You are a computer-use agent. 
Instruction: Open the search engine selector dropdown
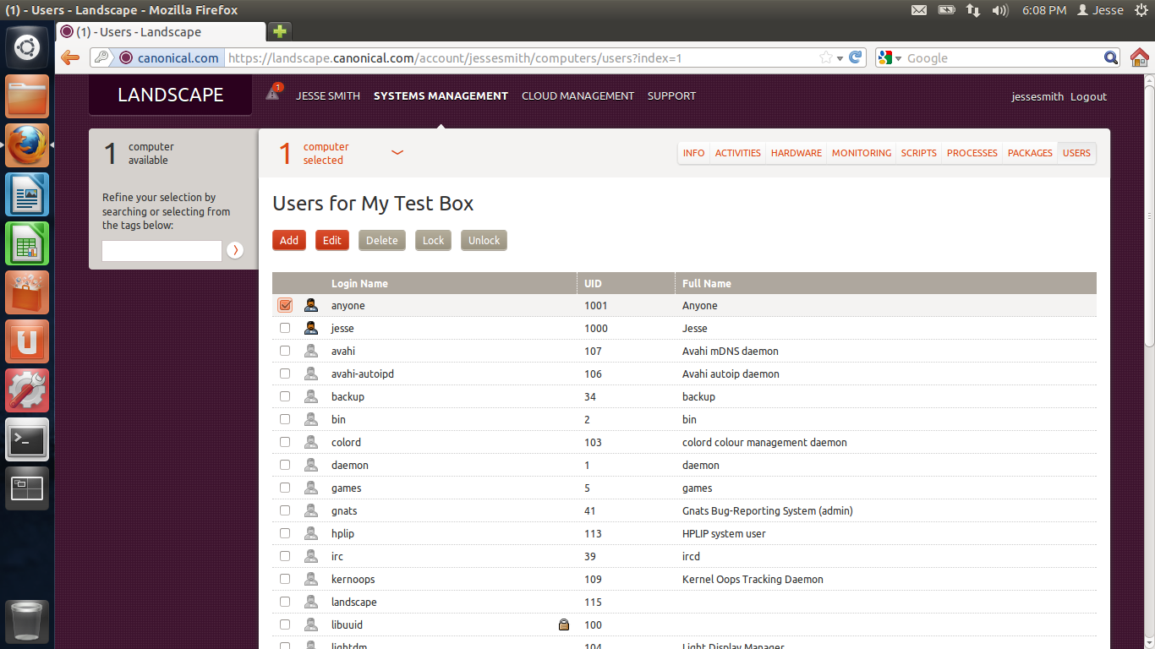(890, 58)
